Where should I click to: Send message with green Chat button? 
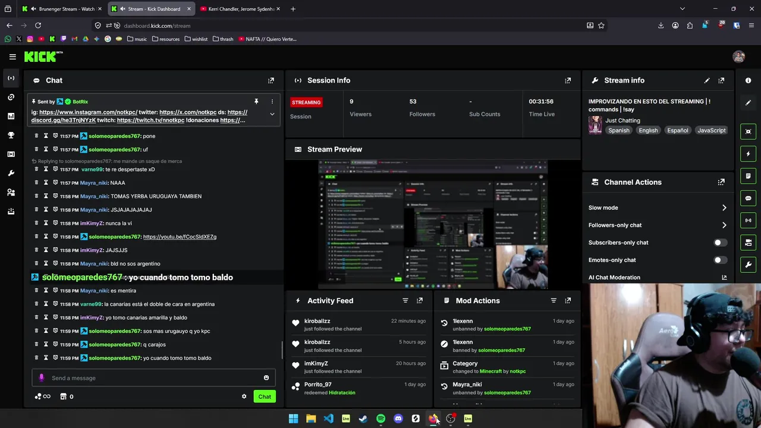tap(265, 396)
